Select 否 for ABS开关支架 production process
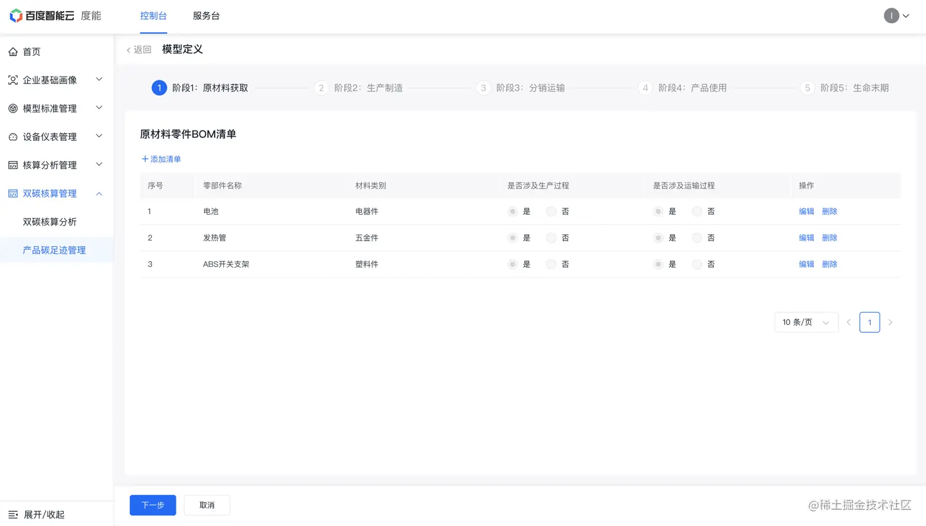The image size is (926, 526). pyautogui.click(x=551, y=264)
